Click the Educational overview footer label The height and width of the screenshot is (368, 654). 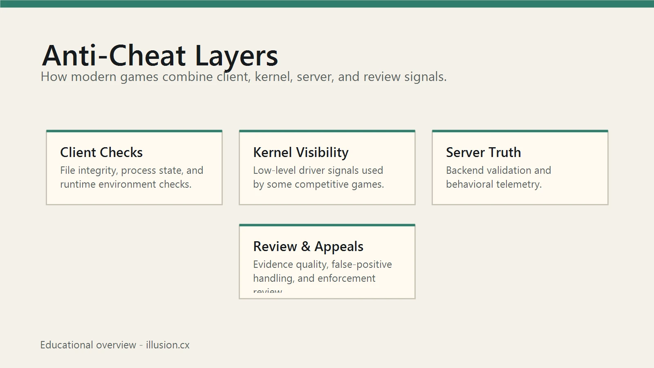(88, 345)
